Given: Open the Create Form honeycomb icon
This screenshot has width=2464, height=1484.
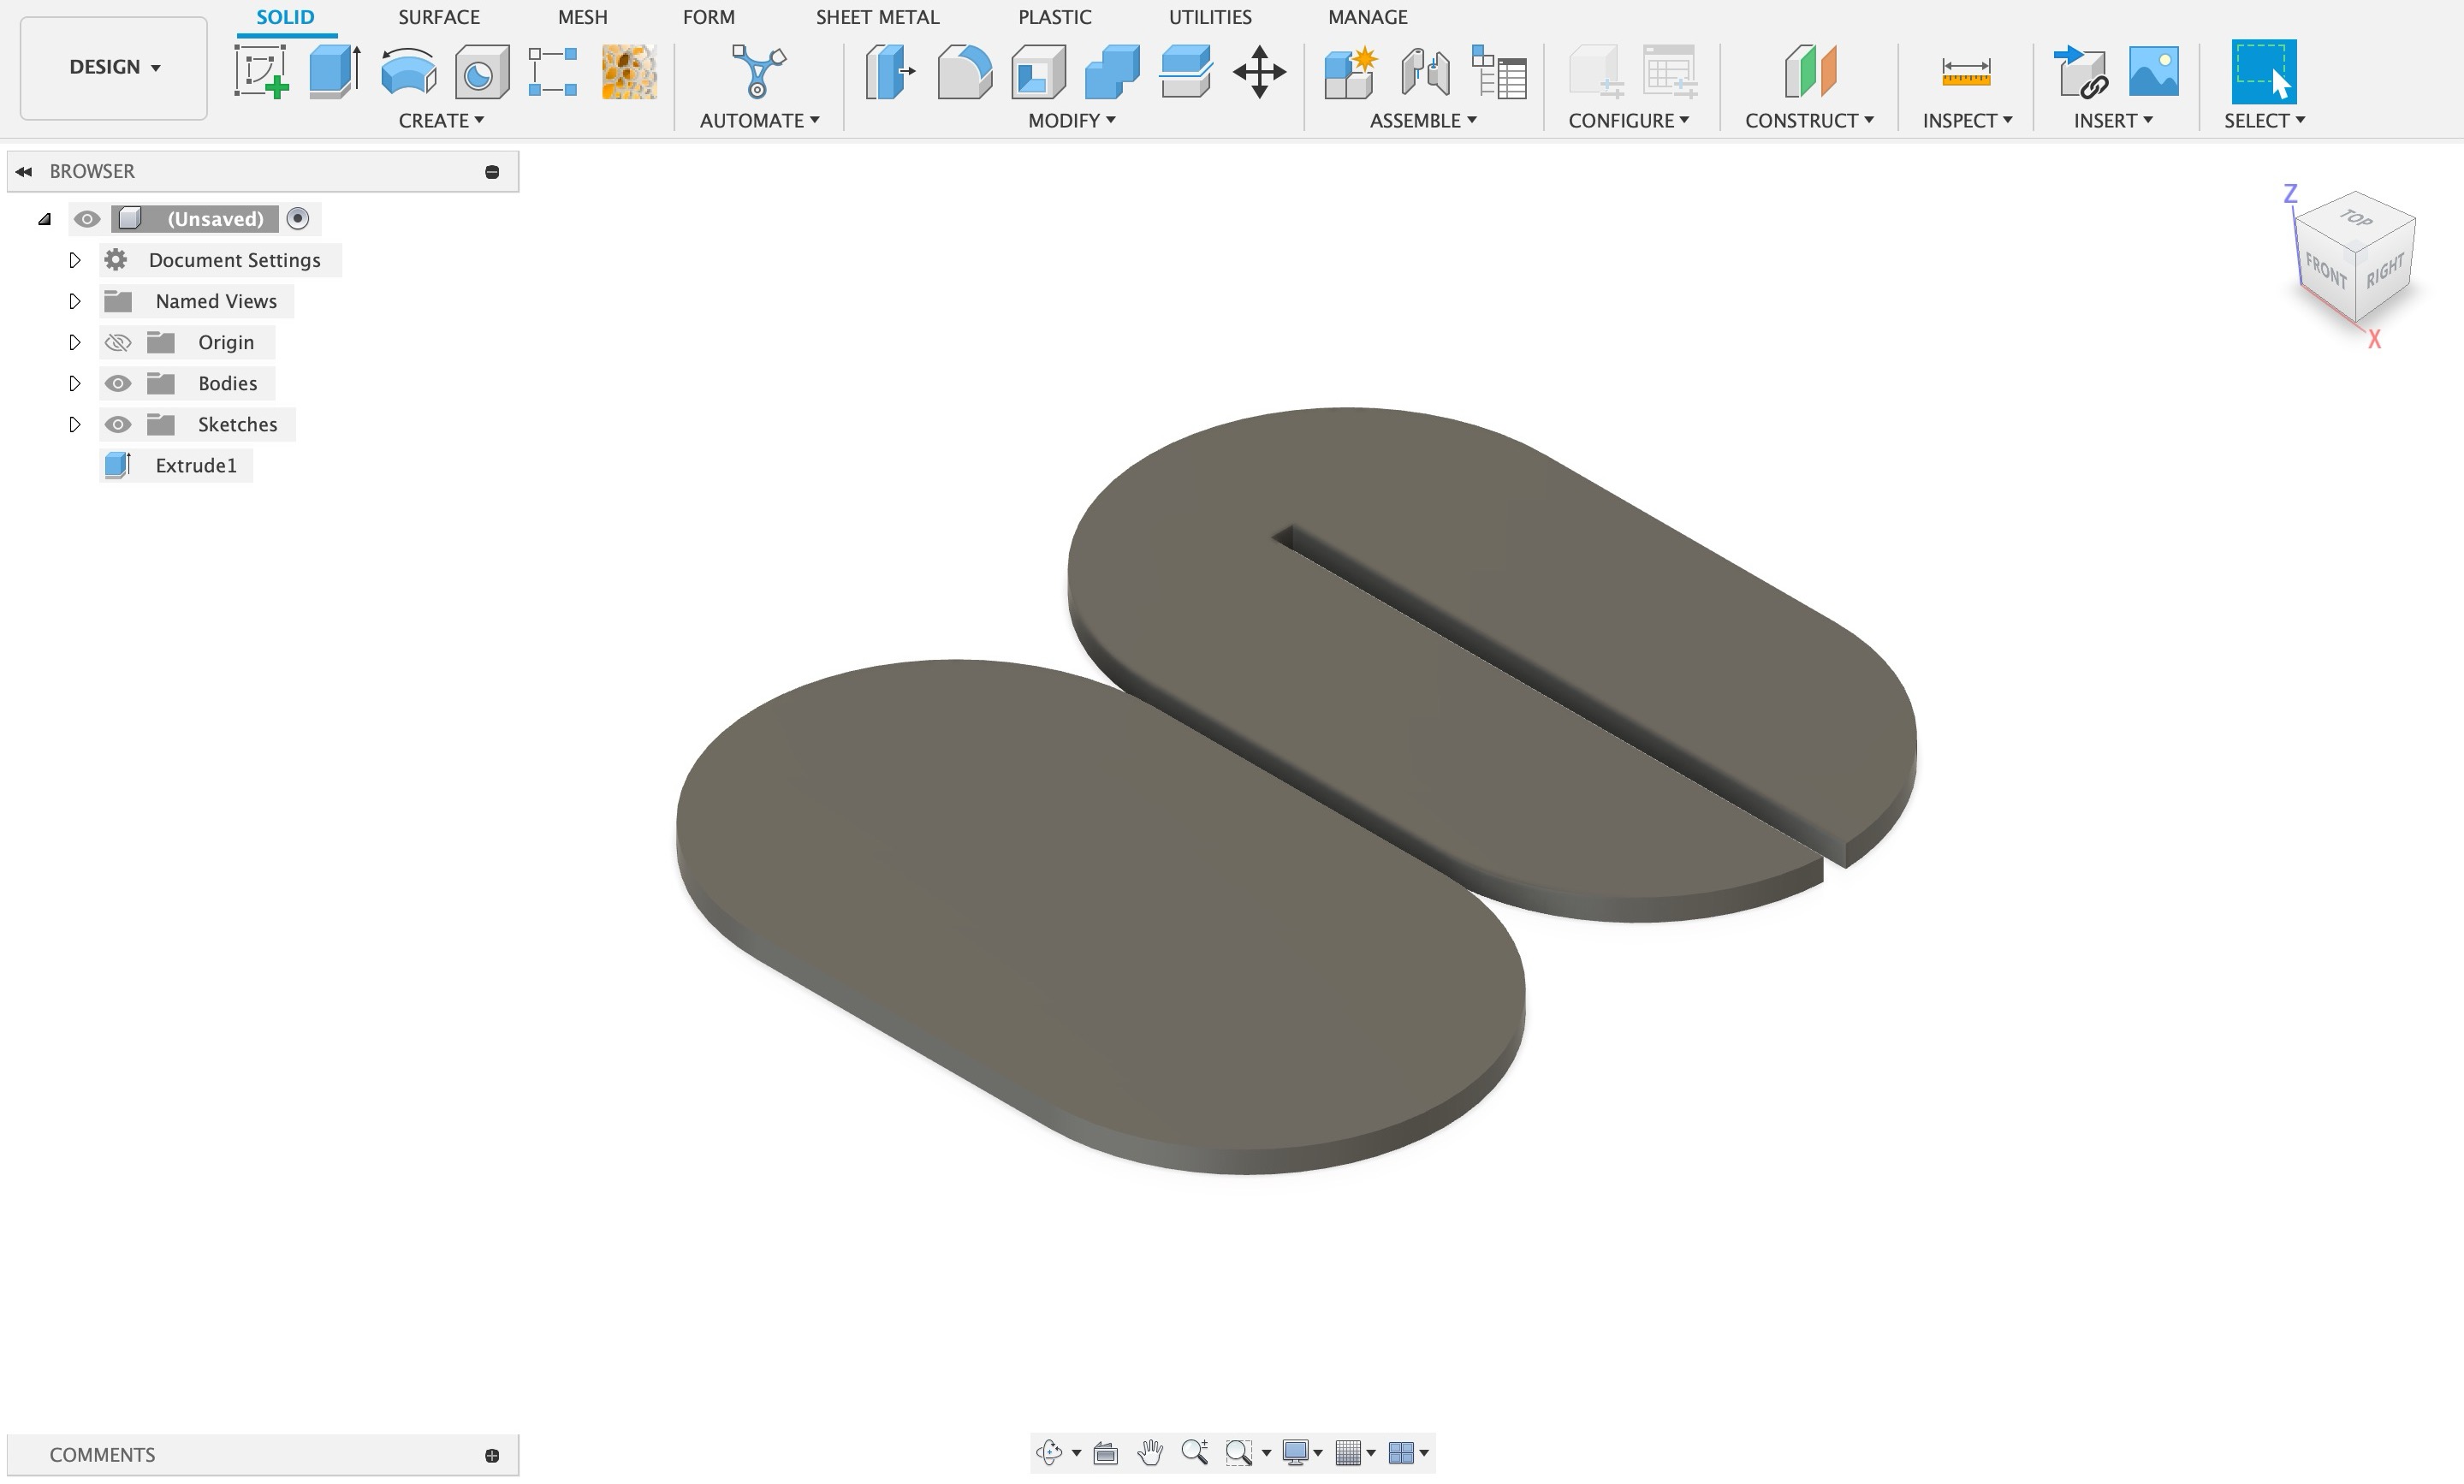Looking at the screenshot, I should tap(629, 71).
